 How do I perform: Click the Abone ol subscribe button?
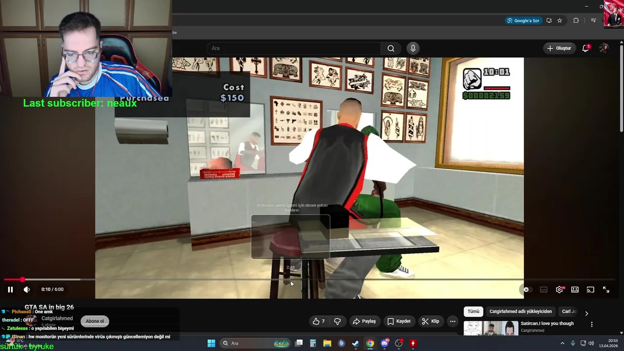pos(95,321)
